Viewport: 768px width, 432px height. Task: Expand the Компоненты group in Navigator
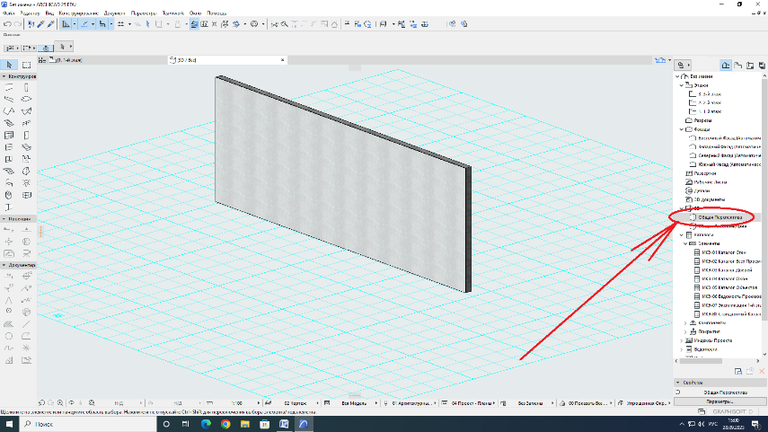pyautogui.click(x=685, y=322)
